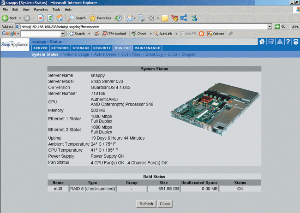
Task: Open the address bar dropdown arrow
Action: [270, 27]
